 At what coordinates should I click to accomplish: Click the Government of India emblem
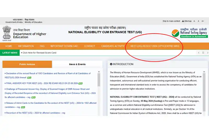click(7, 34)
